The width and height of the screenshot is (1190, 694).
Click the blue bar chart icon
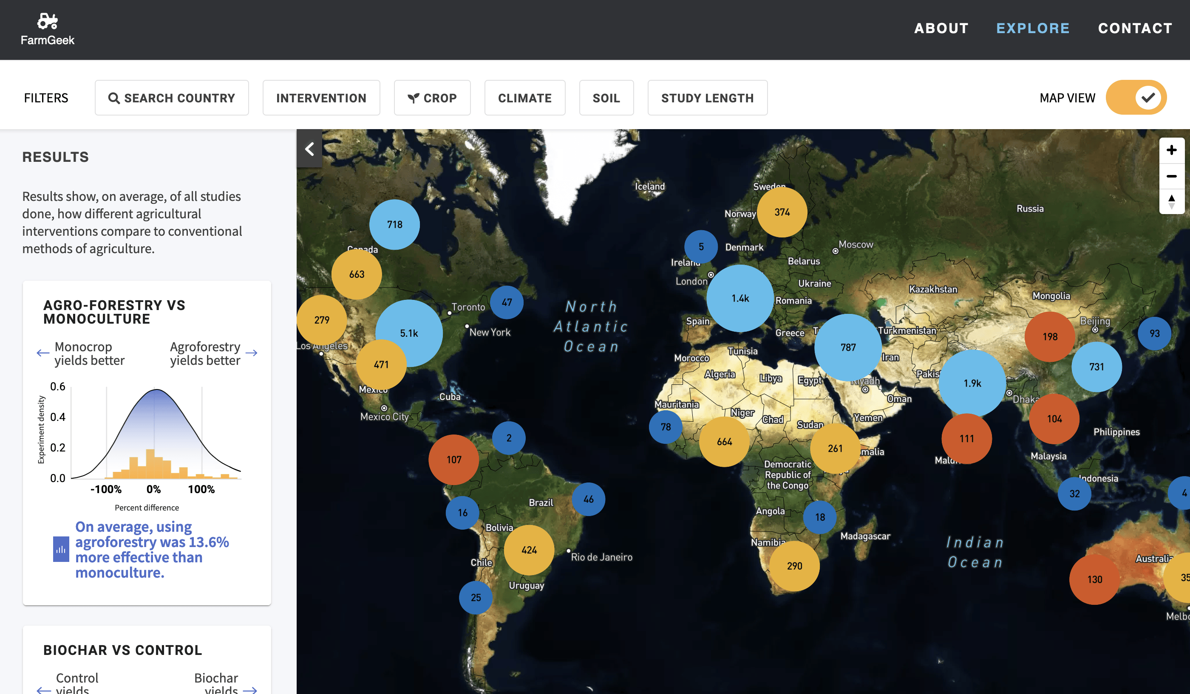click(x=61, y=549)
